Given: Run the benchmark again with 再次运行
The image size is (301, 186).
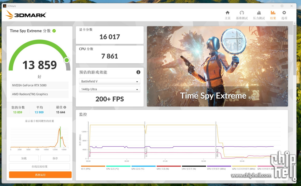Looking at the screenshot, I should [40, 175].
